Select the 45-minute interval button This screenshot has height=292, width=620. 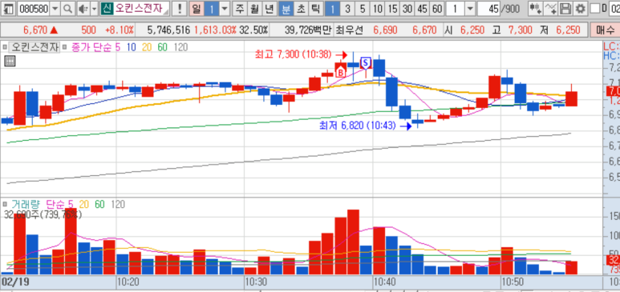(x=422, y=9)
